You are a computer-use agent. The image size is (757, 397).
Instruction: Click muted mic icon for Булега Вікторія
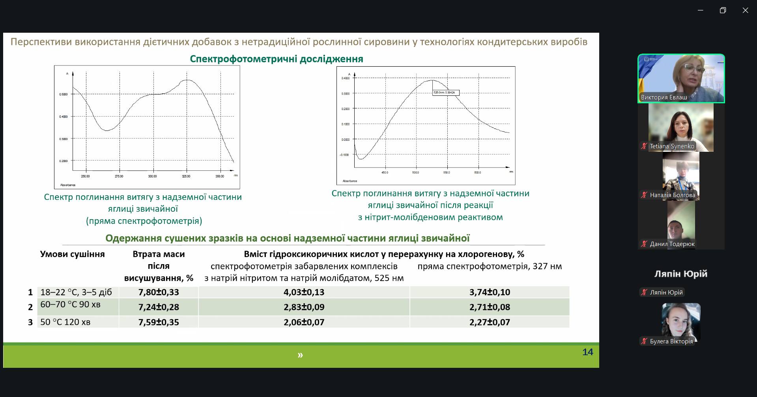644,341
